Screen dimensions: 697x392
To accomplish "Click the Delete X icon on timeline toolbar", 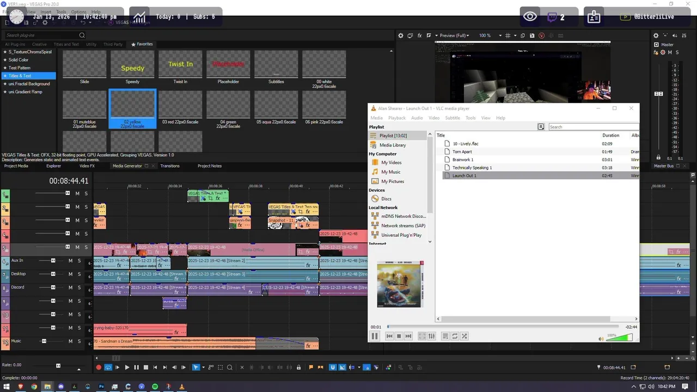I will point(242,367).
